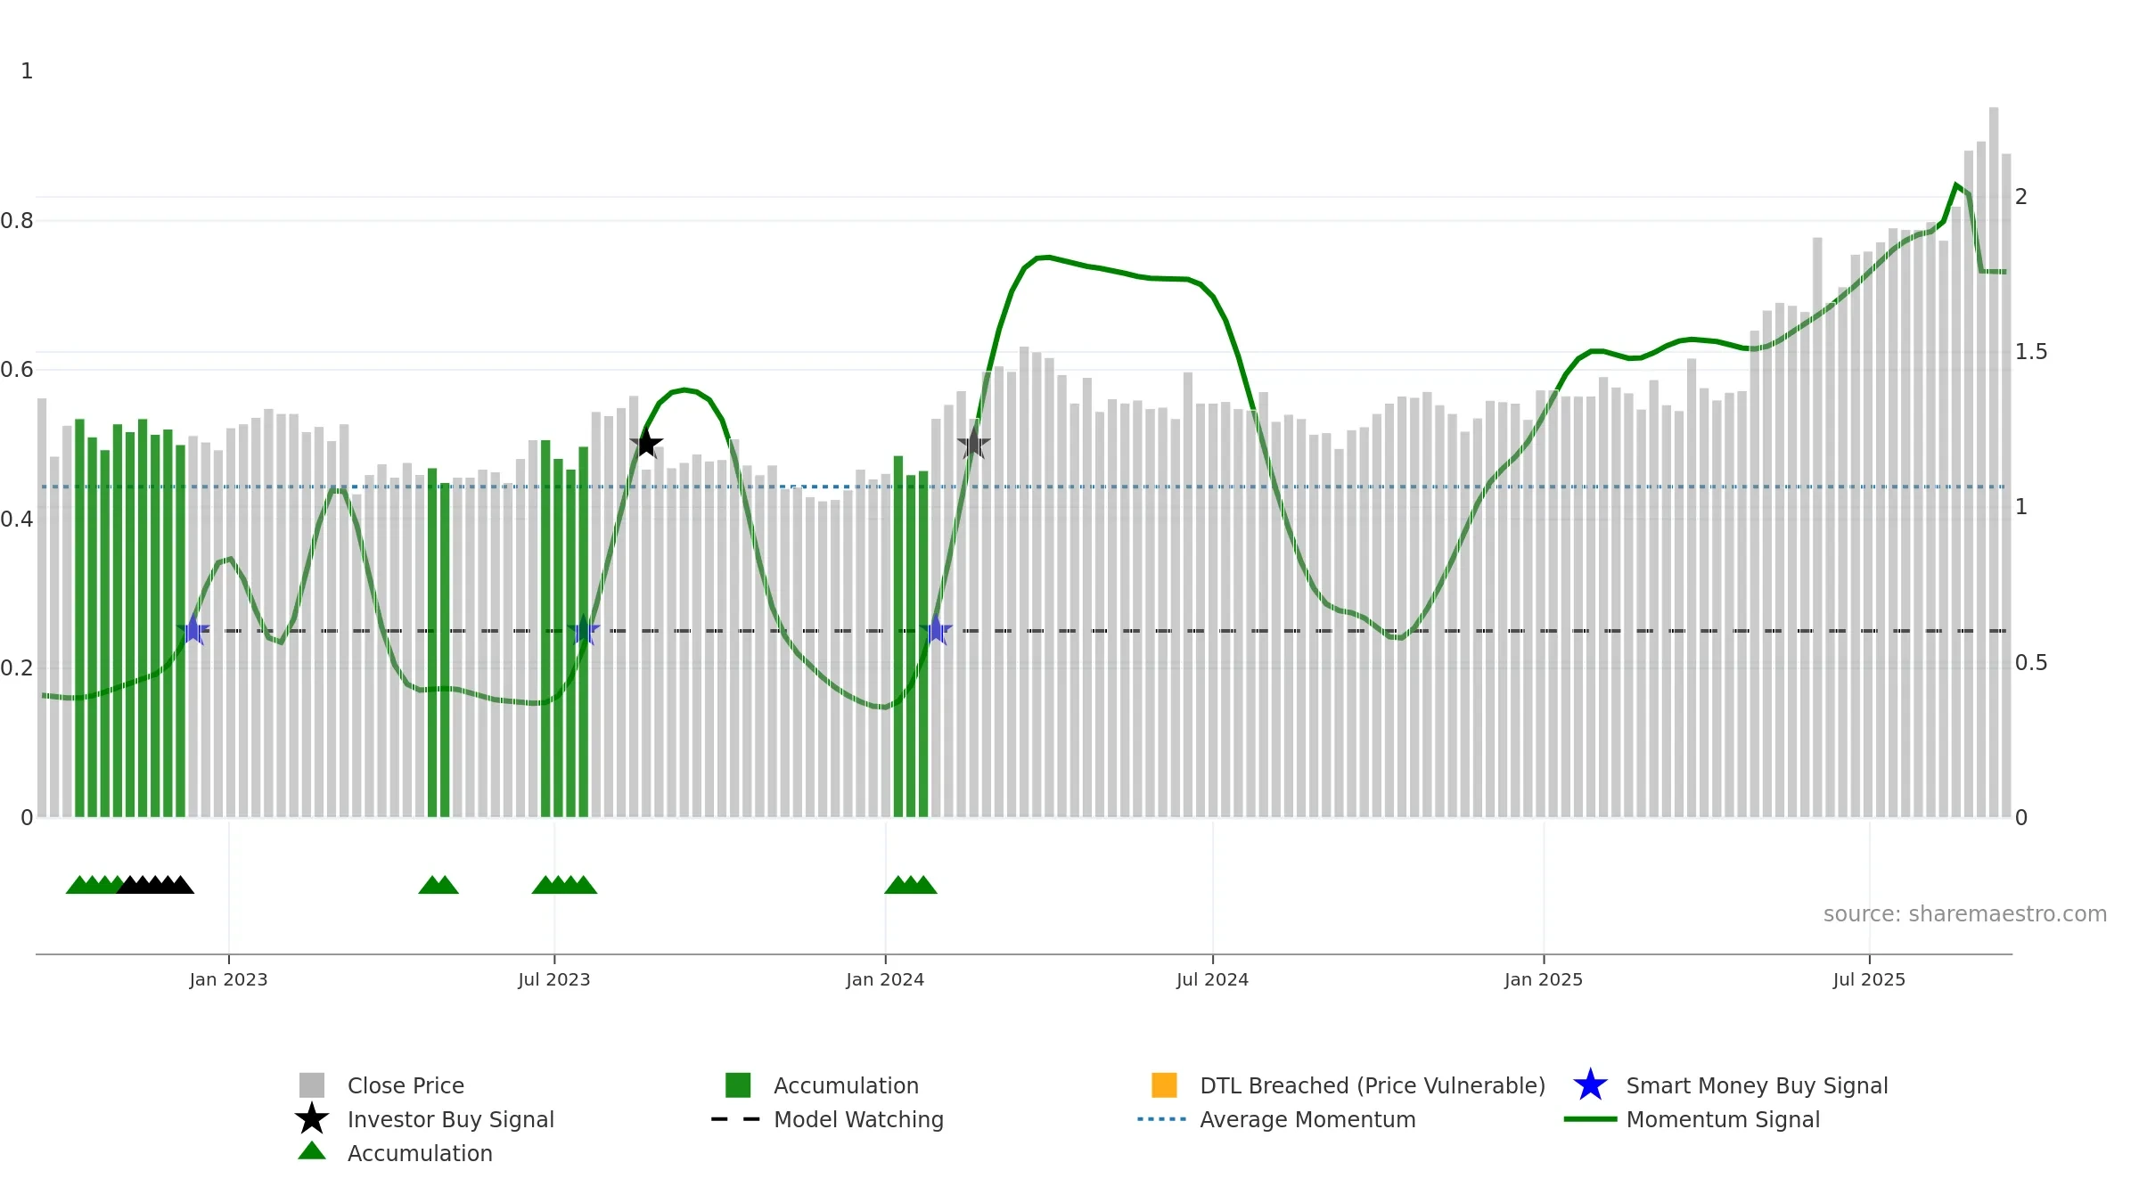Click the tallest grey price bar at far right
The width and height of the screenshot is (2139, 1203).
[1994, 462]
